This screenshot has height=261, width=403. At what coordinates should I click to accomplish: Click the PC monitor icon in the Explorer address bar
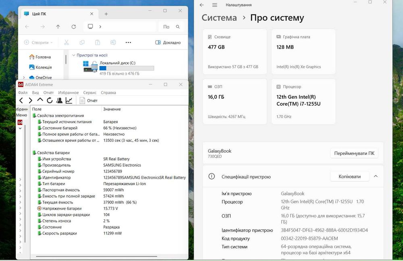(x=90, y=27)
